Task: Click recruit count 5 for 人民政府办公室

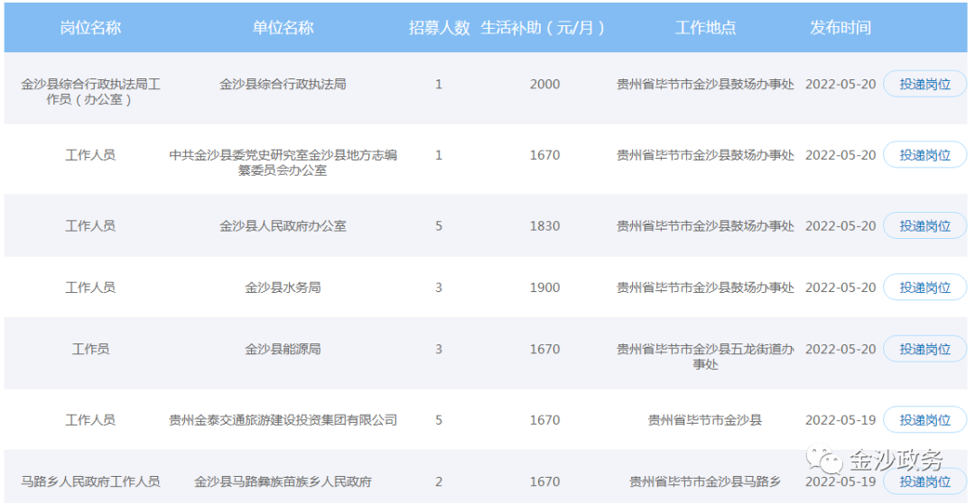Action: [439, 225]
